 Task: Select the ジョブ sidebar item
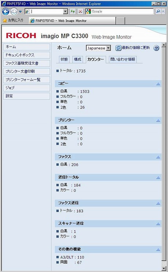27,88
